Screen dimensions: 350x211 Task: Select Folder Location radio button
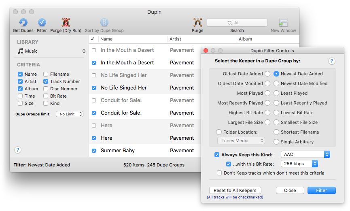219,132
